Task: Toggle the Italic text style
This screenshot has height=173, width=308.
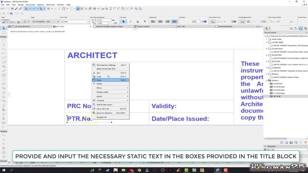Action: (x=130, y=22)
